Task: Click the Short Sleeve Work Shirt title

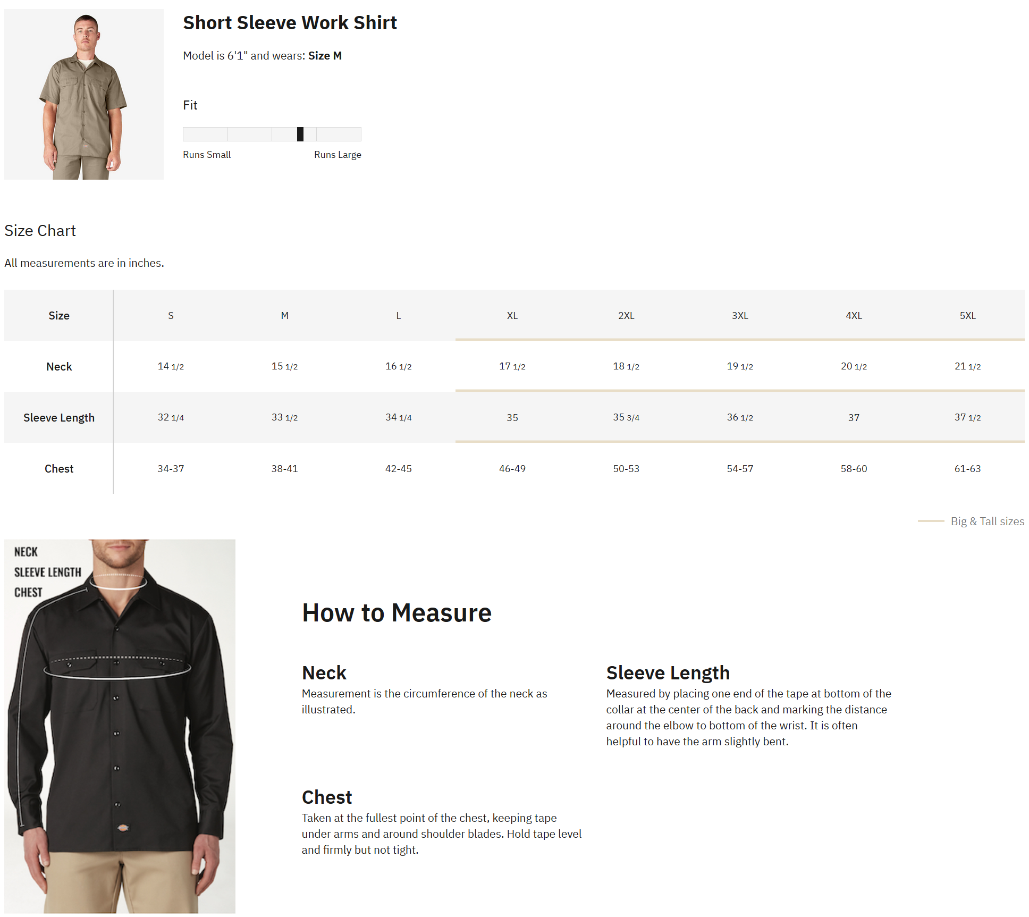Action: [x=290, y=23]
